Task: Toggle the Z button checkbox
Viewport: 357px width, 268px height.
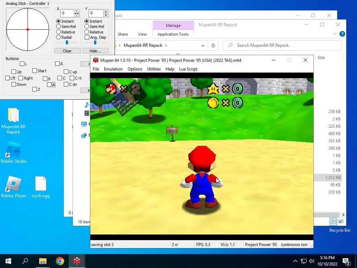Action: click(35, 89)
